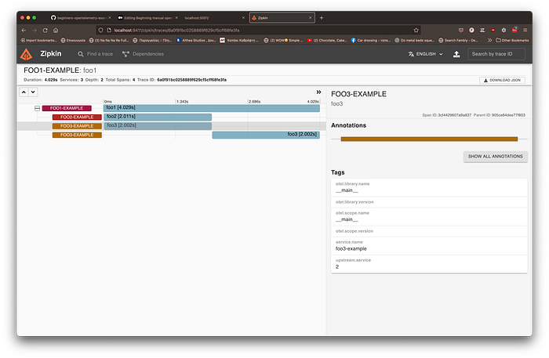The width and height of the screenshot is (549, 358).
Task: Click the upload JSON icon
Action: coord(456,54)
